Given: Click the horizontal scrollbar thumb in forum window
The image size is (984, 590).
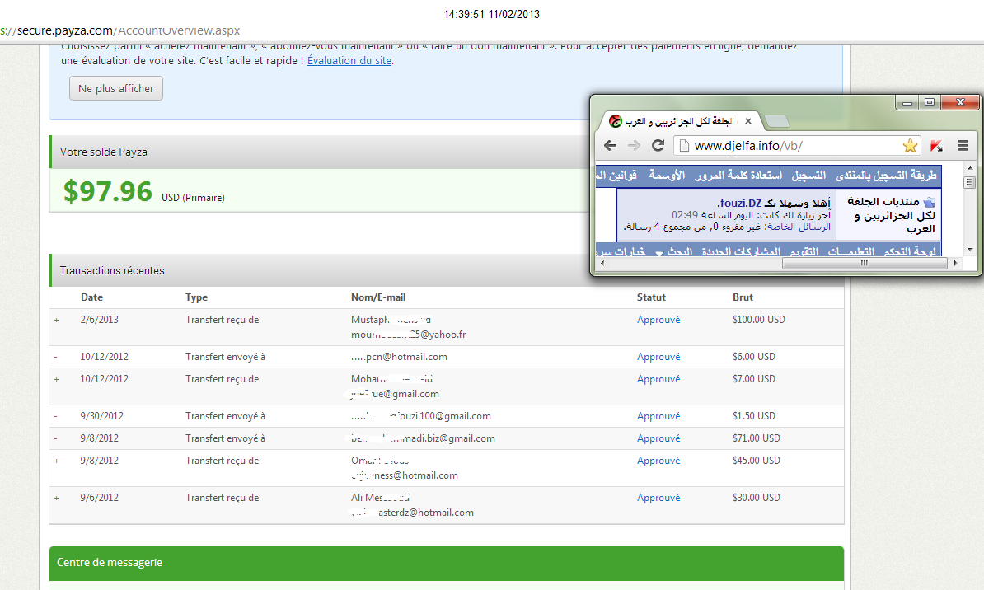Looking at the screenshot, I should pyautogui.click(x=865, y=264).
